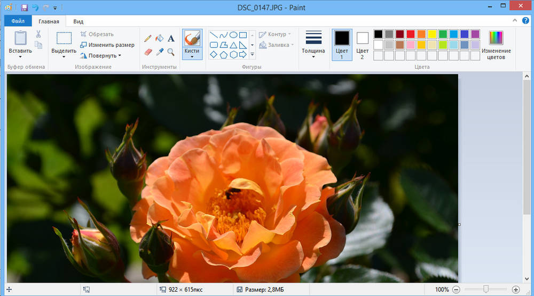Image resolution: width=534 pixels, height=296 pixels.
Task: Open the Файл menu
Action: pyautogui.click(x=18, y=21)
